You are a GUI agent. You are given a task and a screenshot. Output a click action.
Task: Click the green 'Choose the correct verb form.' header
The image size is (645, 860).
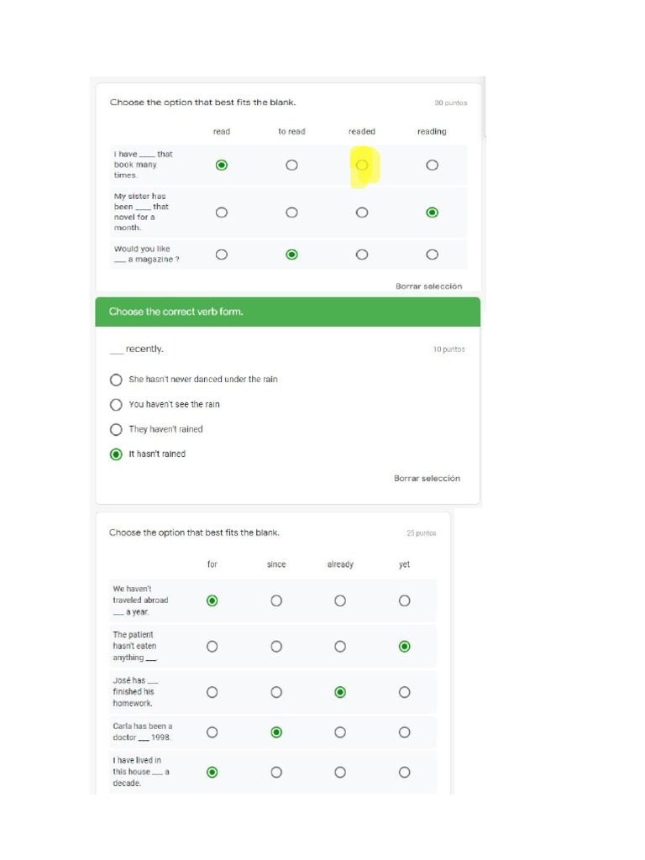coord(287,312)
